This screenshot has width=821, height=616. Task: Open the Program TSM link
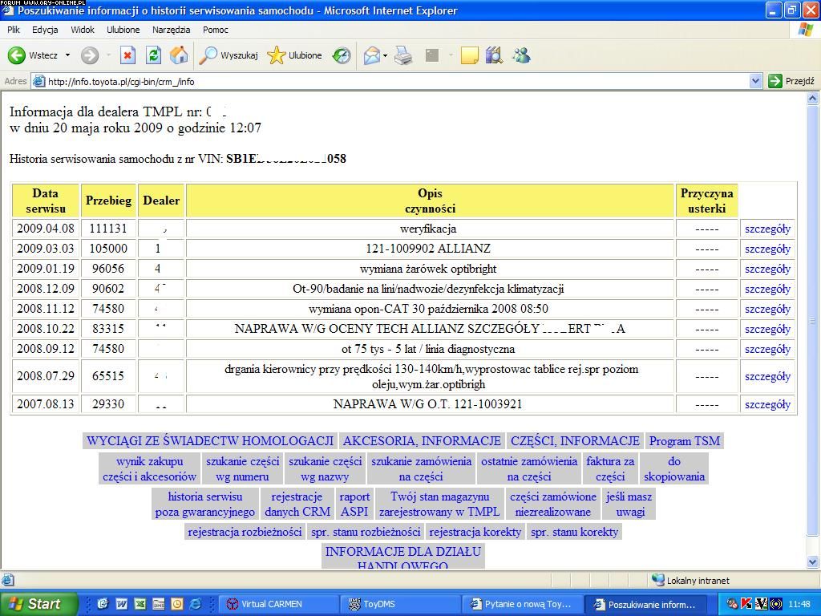coord(685,441)
